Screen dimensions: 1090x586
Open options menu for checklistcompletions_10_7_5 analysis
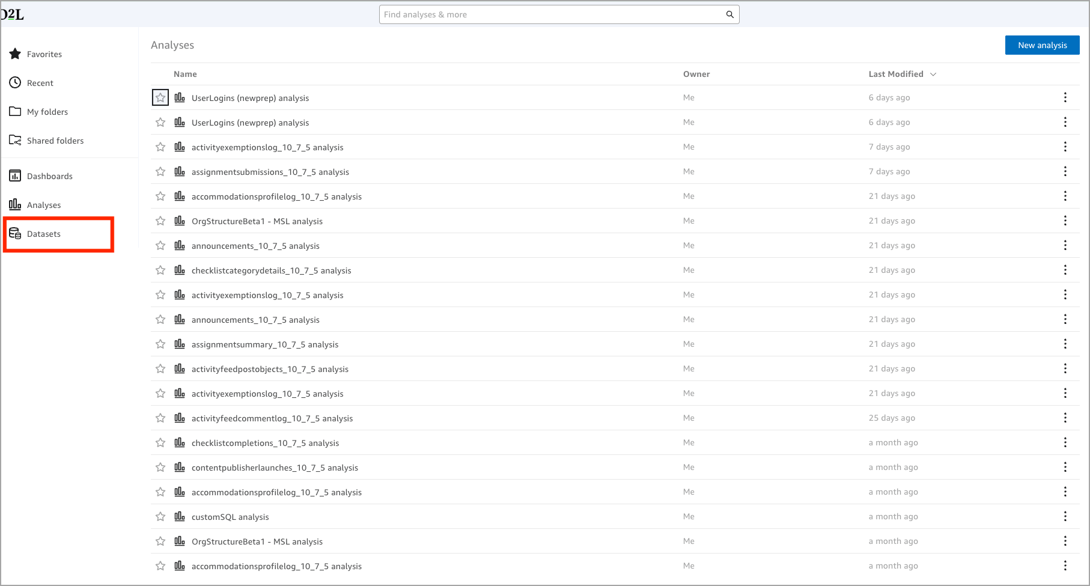tap(1065, 442)
